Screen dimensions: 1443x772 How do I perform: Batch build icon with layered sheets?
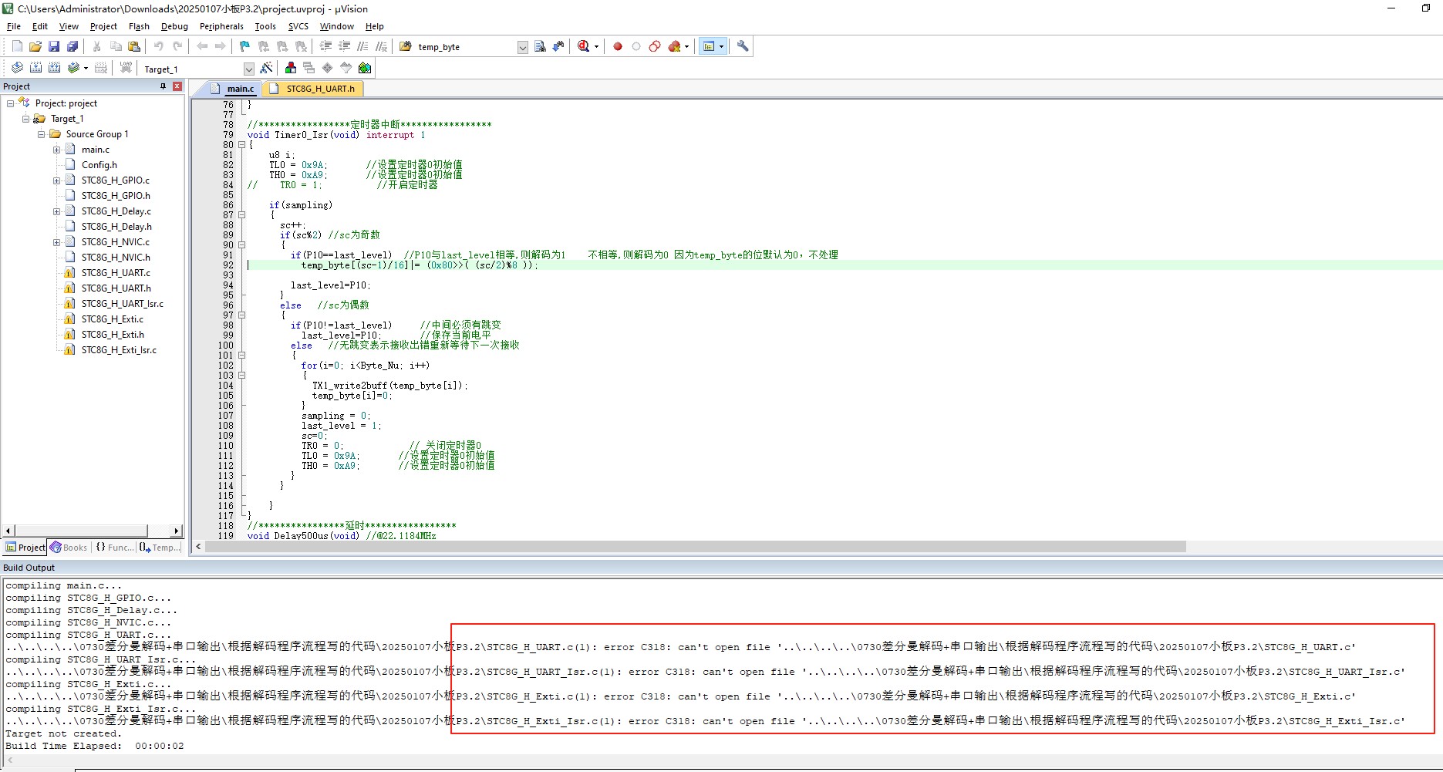click(x=73, y=68)
